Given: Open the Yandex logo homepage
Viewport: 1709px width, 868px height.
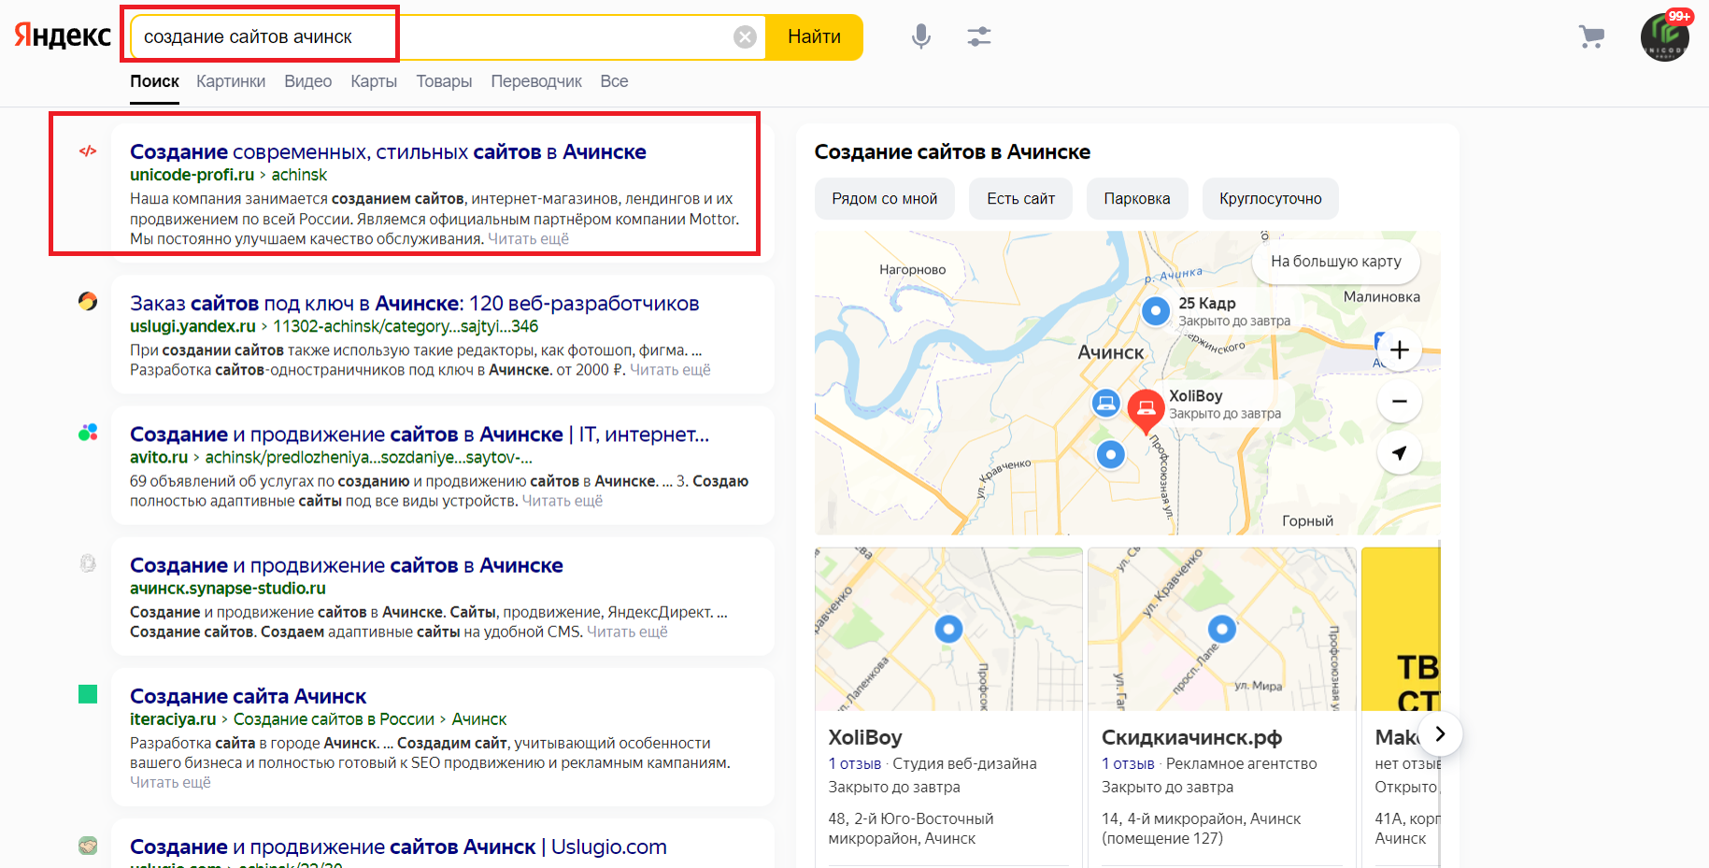Looking at the screenshot, I should coord(63,36).
